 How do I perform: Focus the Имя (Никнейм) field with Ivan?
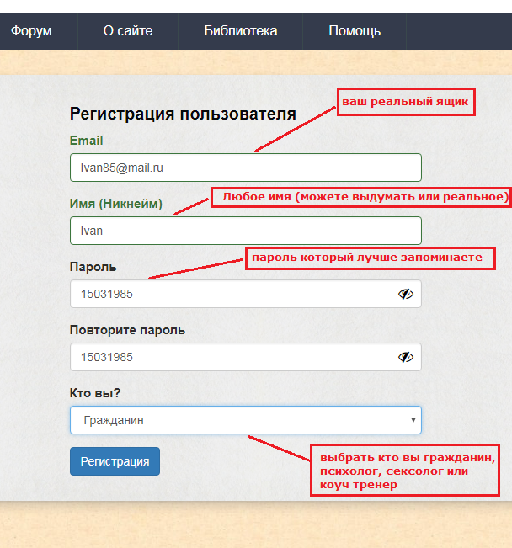246,231
